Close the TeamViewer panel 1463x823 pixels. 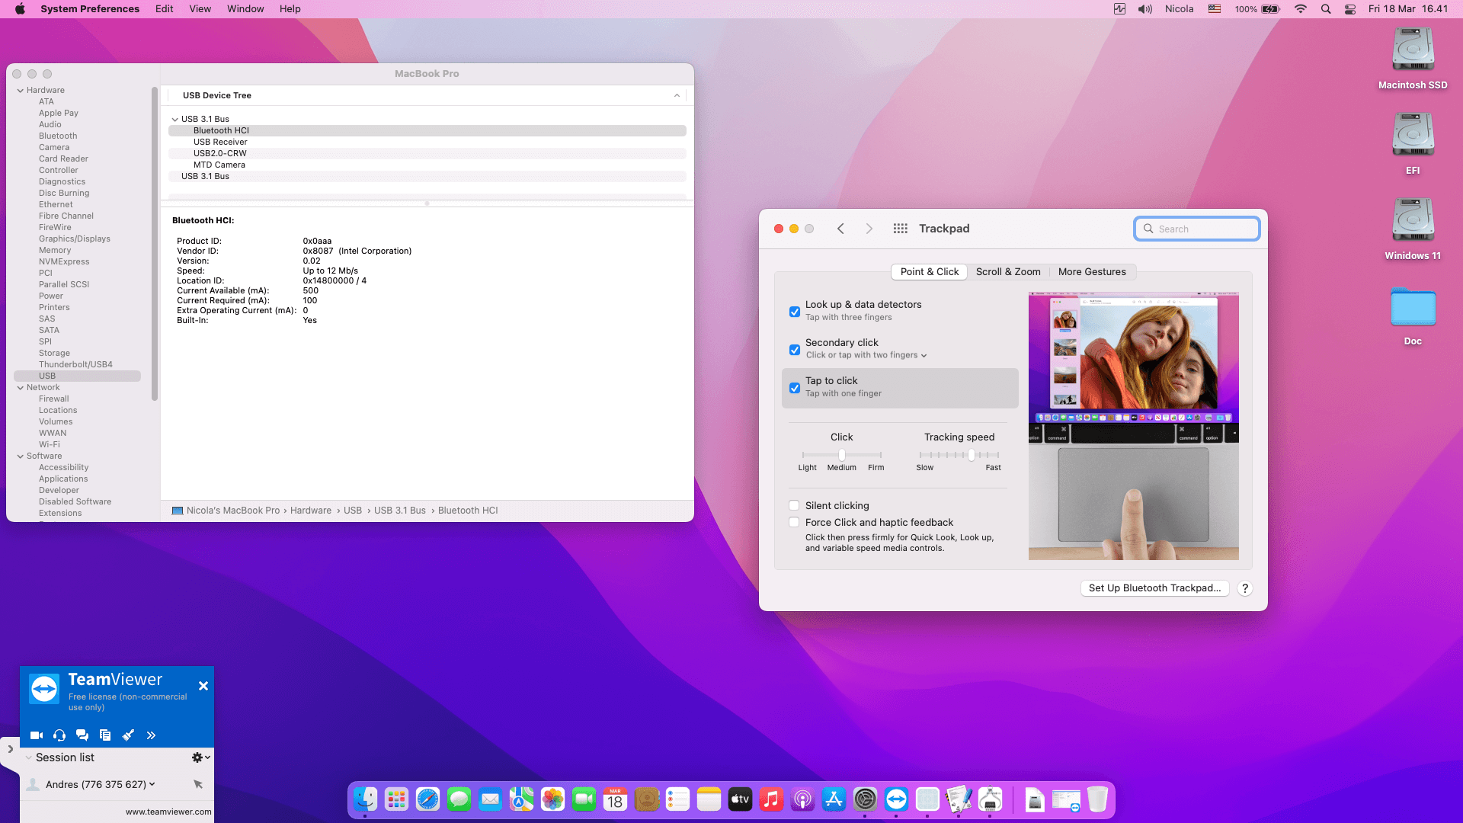203,686
